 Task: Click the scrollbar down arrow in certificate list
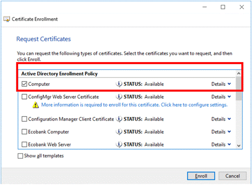[x=239, y=146]
